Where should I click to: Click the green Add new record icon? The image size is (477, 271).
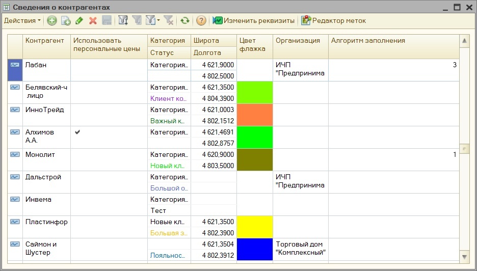click(51, 21)
